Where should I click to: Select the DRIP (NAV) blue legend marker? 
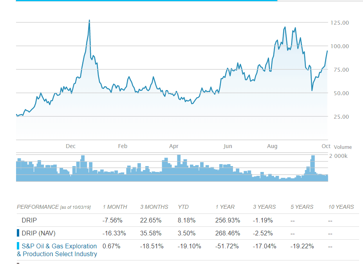pyautogui.click(x=17, y=233)
